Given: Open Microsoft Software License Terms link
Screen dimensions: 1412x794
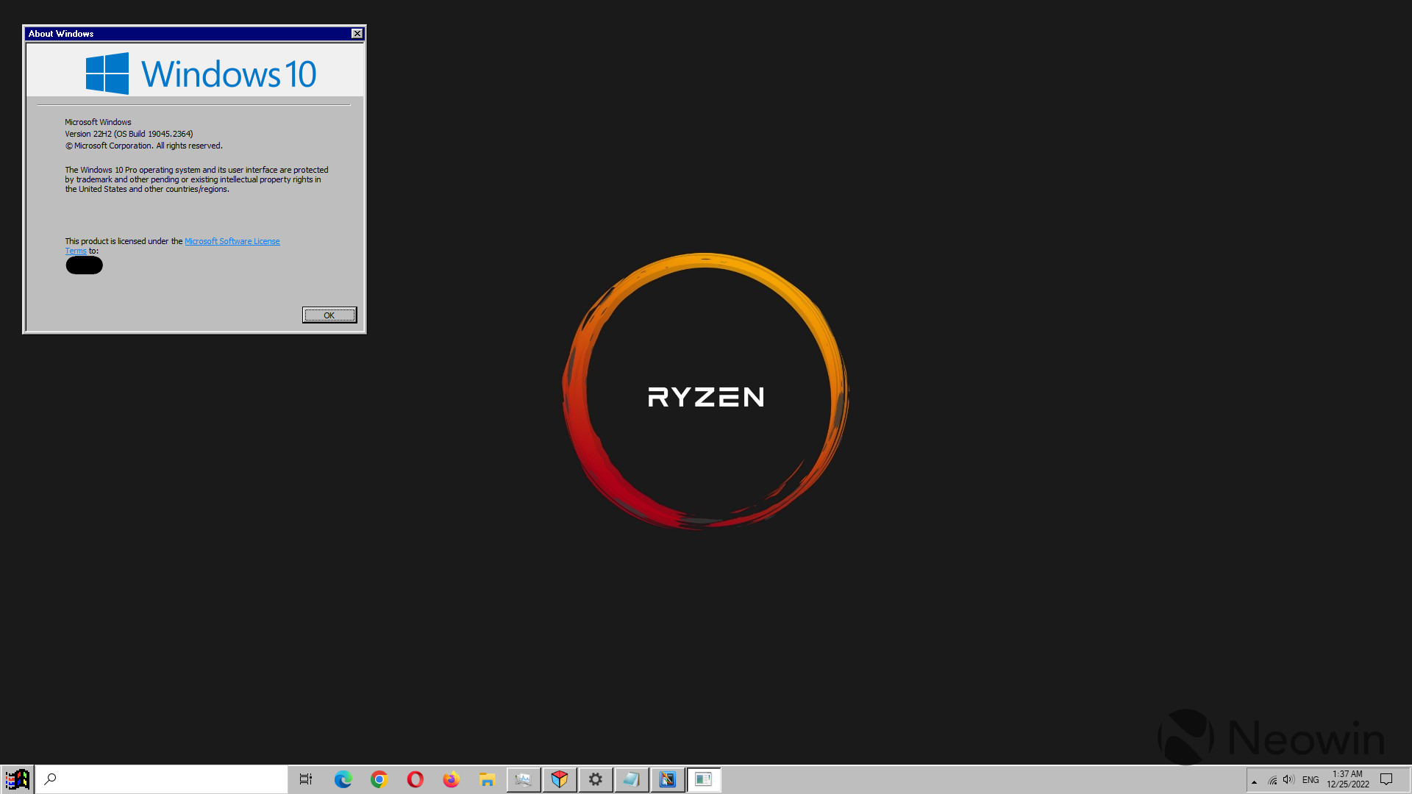Looking at the screenshot, I should tap(232, 241).
